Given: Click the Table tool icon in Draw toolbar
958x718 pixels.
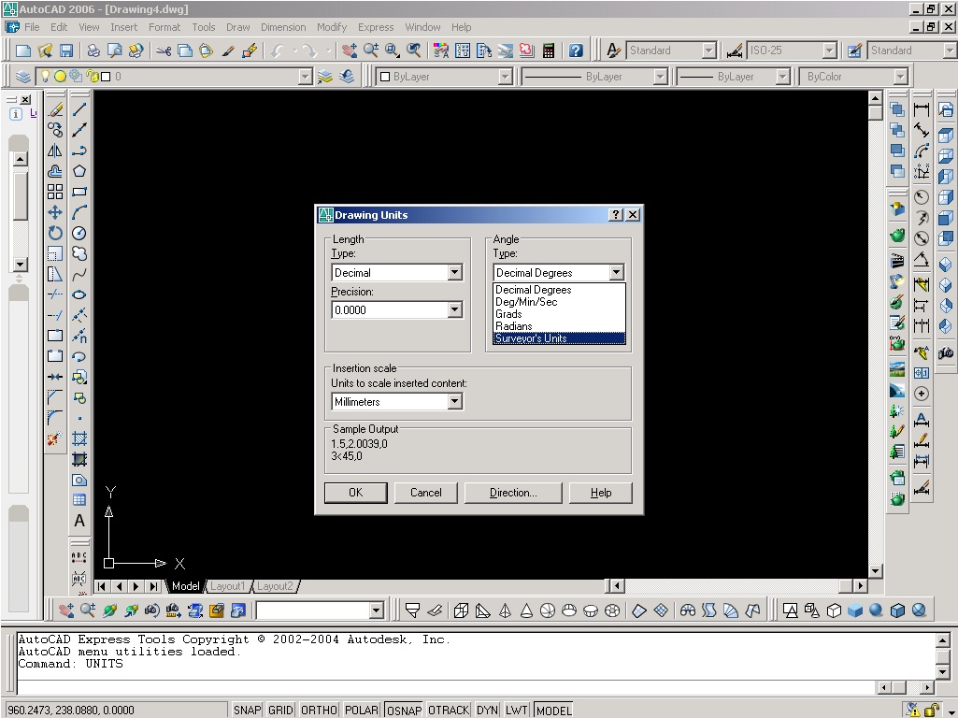Looking at the screenshot, I should tap(79, 500).
